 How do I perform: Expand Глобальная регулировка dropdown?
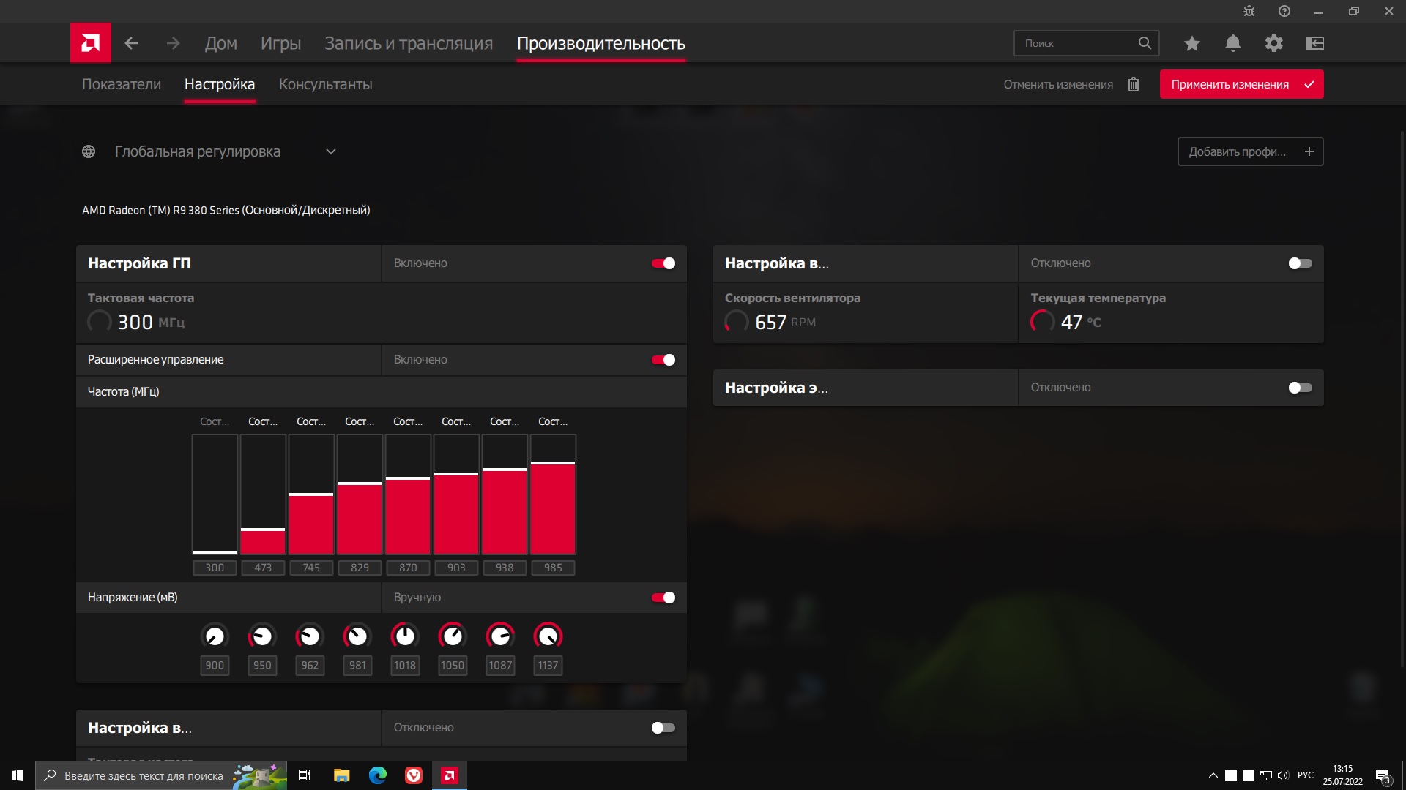click(x=330, y=151)
